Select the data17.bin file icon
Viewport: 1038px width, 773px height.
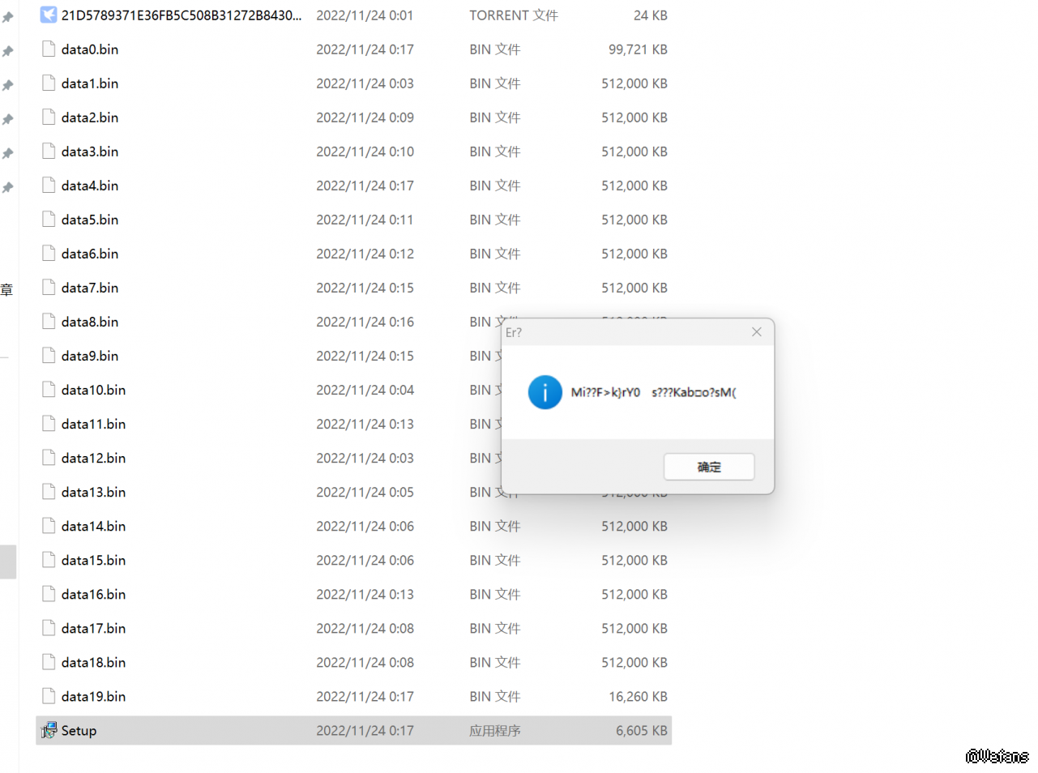(49, 627)
